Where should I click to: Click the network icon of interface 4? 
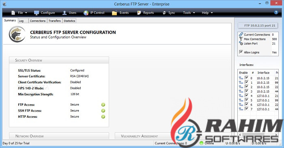tap(241, 96)
